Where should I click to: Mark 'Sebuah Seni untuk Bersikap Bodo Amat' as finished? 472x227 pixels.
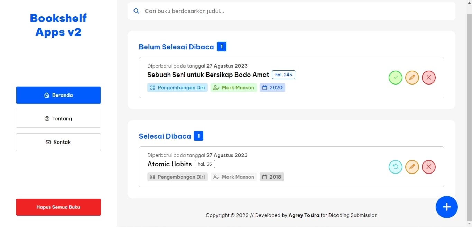coord(395,78)
